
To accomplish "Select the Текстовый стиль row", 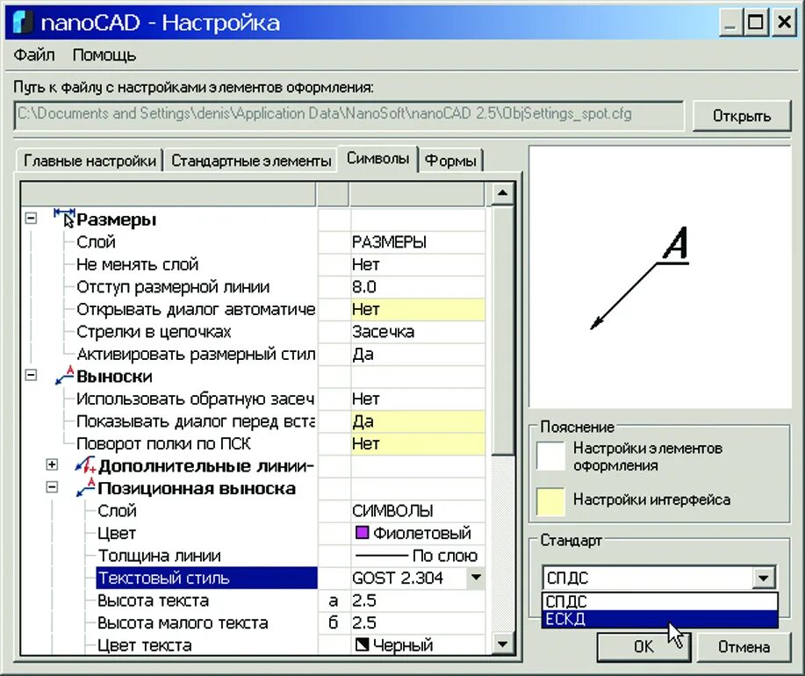I will 206,578.
